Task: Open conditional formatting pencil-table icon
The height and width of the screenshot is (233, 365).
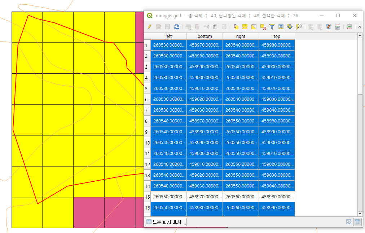Action: [x=329, y=27]
